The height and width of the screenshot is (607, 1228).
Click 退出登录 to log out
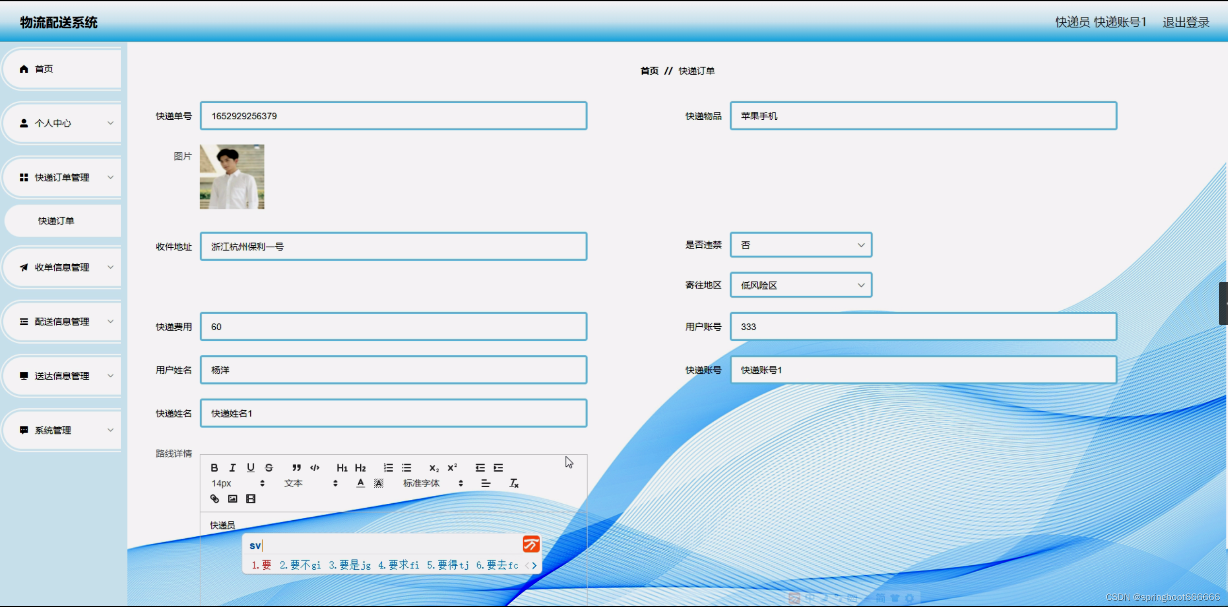tap(1185, 22)
